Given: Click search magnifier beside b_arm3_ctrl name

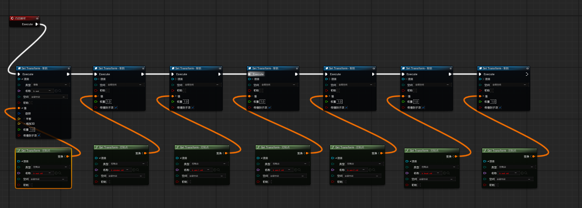Looking at the screenshot, I should click(x=373, y=170).
